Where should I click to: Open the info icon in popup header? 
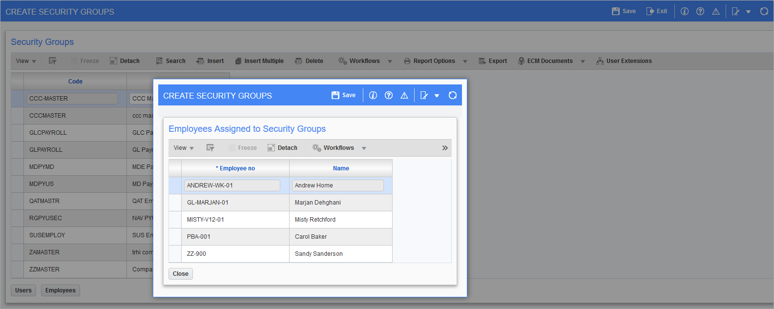pos(373,95)
